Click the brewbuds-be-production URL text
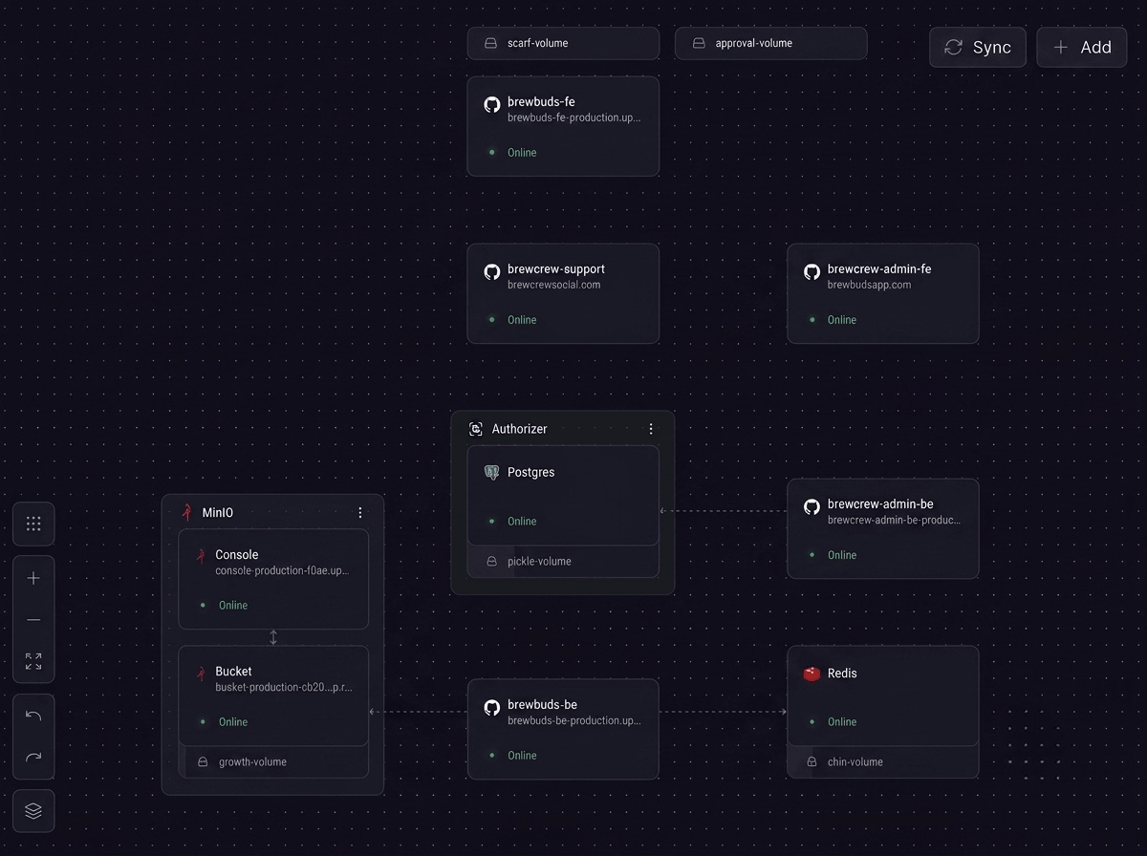 (x=574, y=720)
